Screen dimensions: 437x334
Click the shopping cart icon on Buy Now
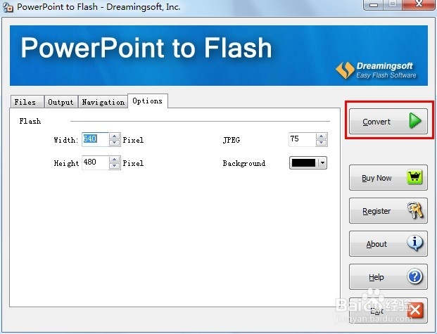coord(414,177)
